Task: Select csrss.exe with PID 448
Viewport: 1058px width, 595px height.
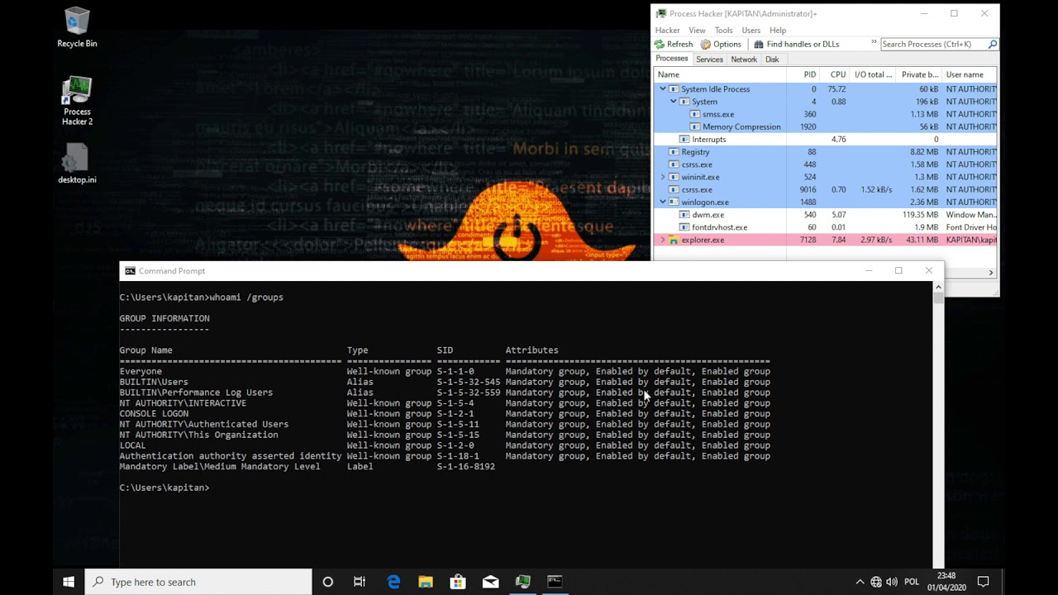Action: tap(825, 164)
